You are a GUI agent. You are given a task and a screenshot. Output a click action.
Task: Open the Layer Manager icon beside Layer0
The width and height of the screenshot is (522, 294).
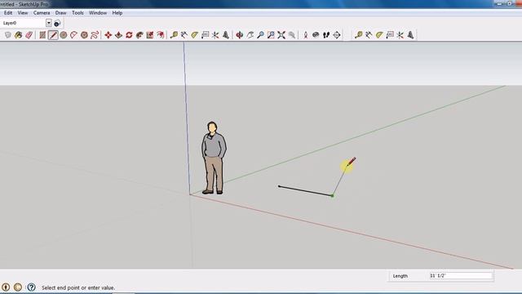57,24
